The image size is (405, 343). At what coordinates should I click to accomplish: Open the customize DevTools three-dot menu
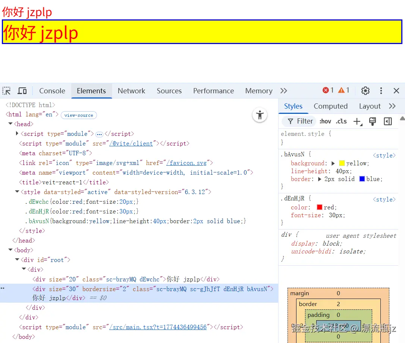[x=381, y=91]
